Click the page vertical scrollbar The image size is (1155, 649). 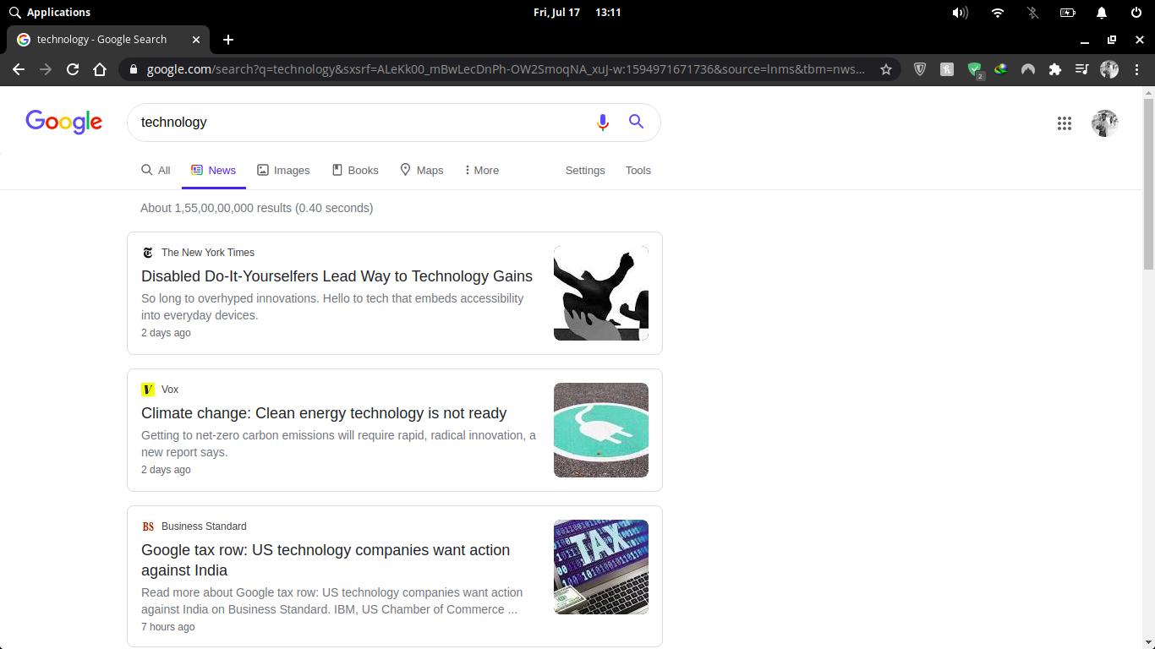(x=1148, y=184)
